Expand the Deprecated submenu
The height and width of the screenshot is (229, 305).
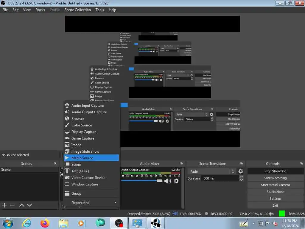[x=91, y=203]
